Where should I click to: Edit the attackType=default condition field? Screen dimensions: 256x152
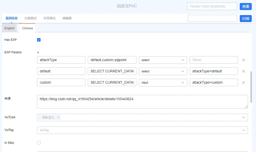(x=214, y=71)
